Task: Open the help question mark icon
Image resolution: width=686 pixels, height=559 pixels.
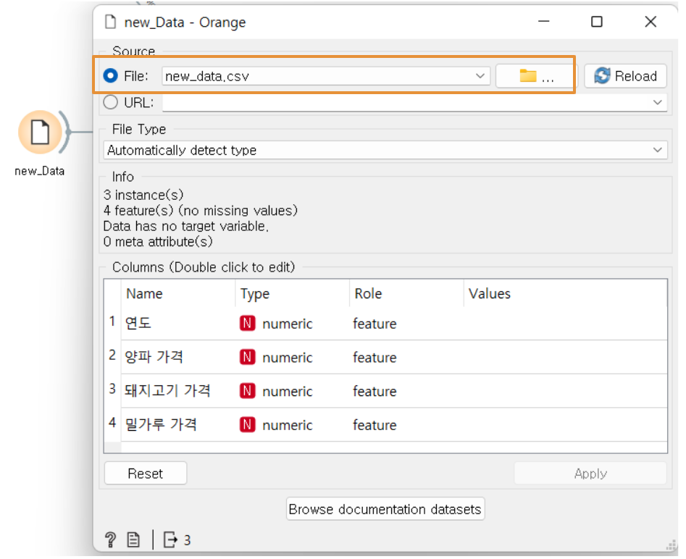Action: [x=110, y=539]
